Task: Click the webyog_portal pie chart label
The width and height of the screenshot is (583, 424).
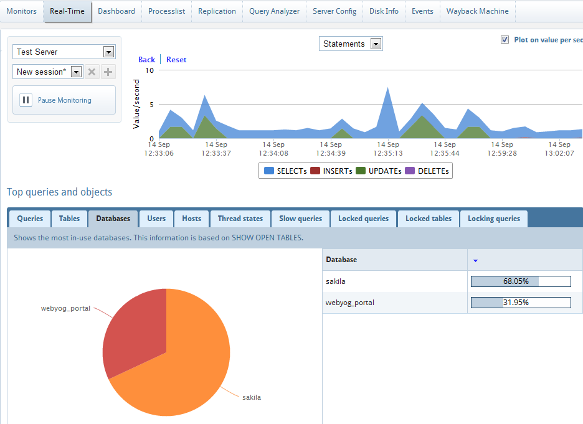Action: pyautogui.click(x=65, y=308)
